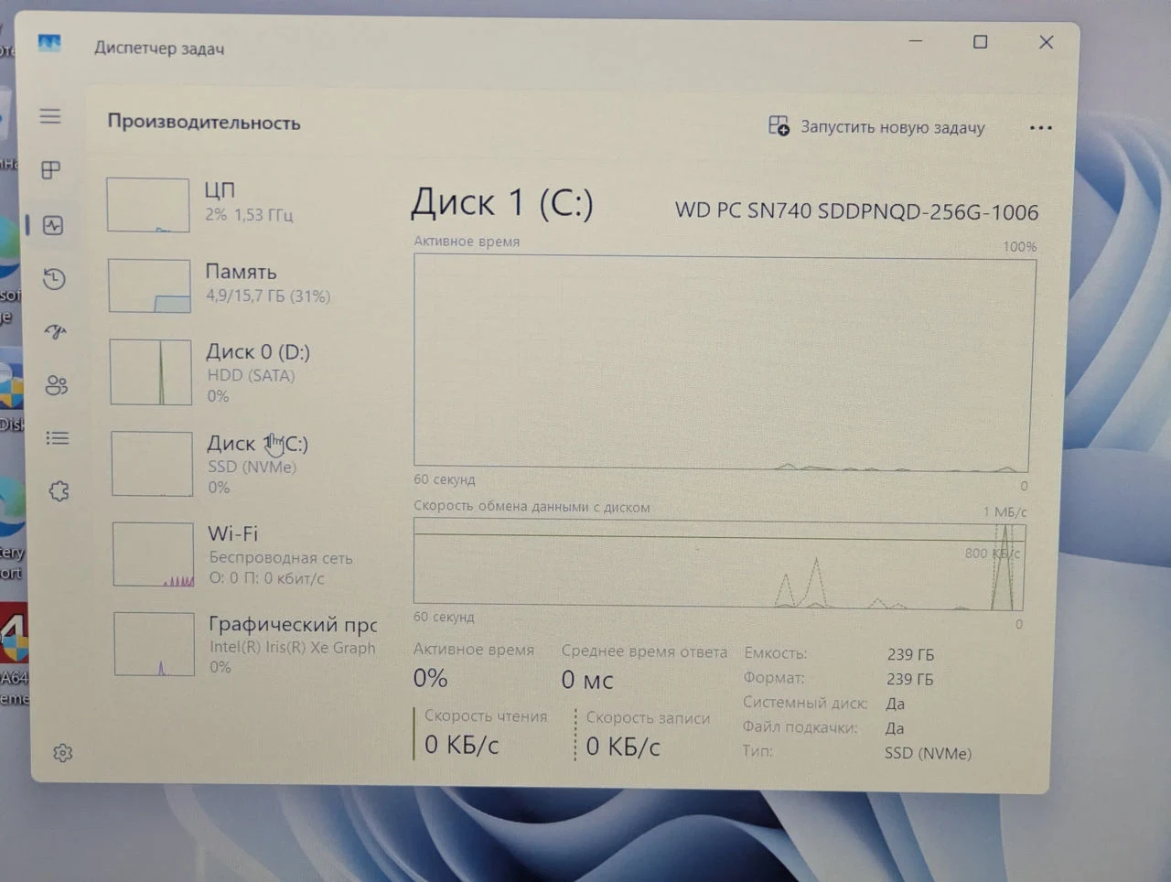Open the hamburger navigation menu
1171x882 pixels.
tap(50, 116)
